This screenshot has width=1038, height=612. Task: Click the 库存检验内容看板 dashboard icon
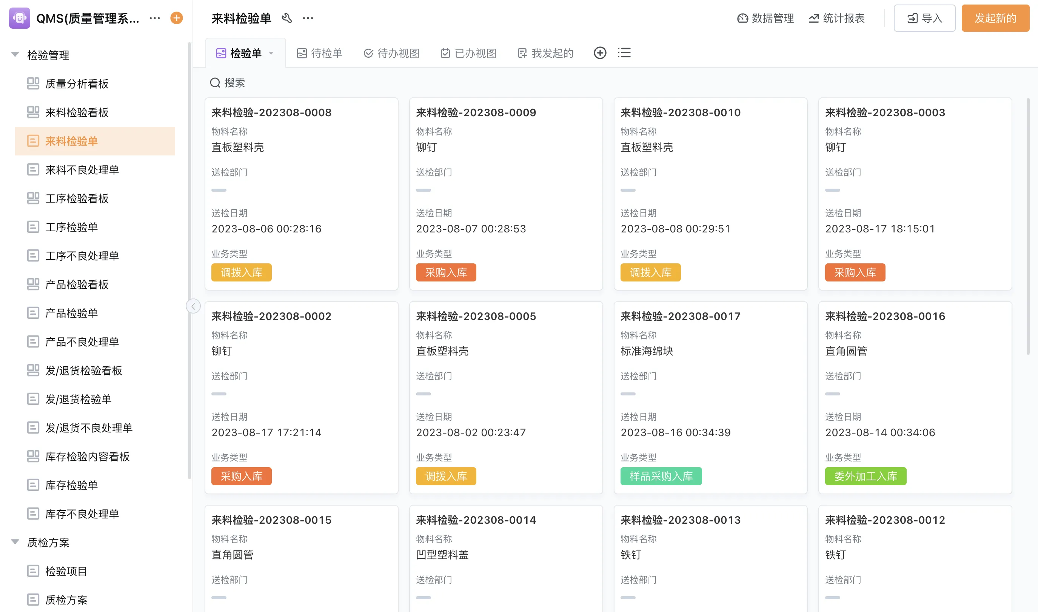[33, 456]
